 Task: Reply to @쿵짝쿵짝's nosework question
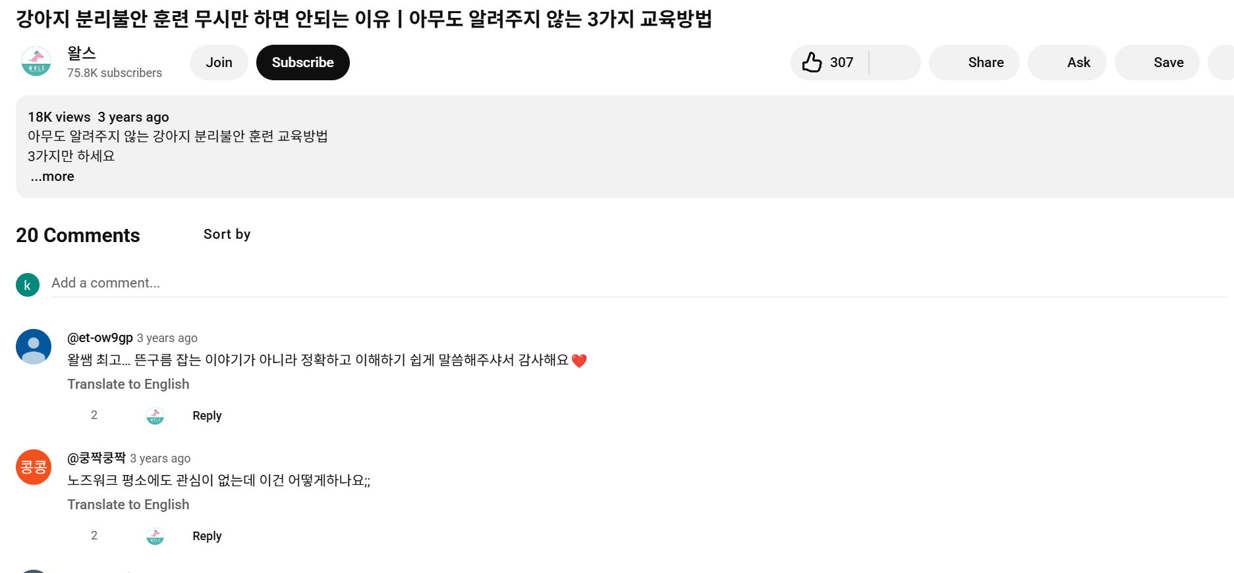pyautogui.click(x=206, y=536)
